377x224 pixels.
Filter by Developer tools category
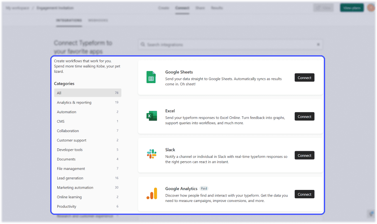(x=88, y=150)
